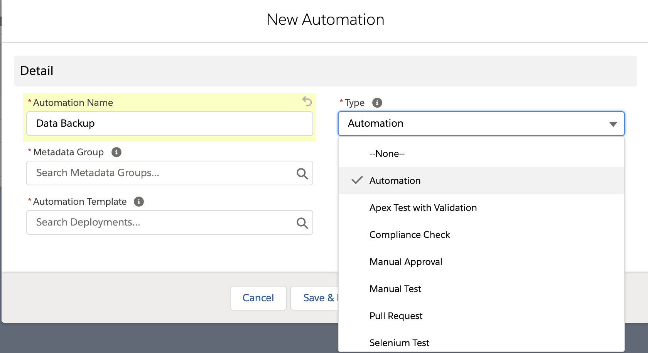
Task: Click the New Automation dialog title
Action: click(326, 20)
